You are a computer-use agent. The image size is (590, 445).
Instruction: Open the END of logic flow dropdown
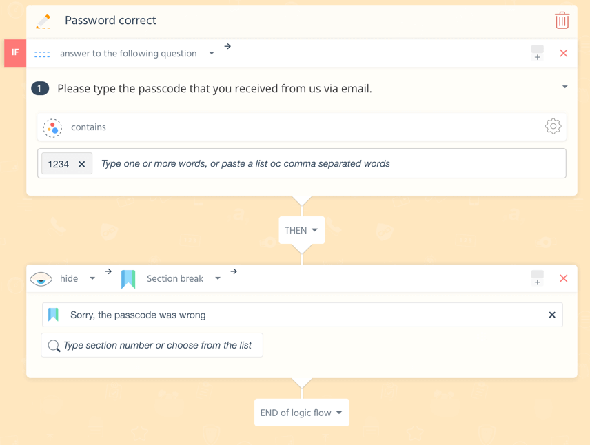302,413
